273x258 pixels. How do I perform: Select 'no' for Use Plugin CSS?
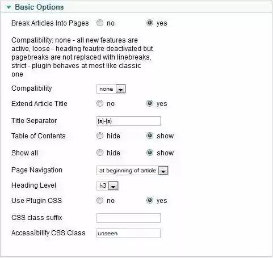click(100, 200)
